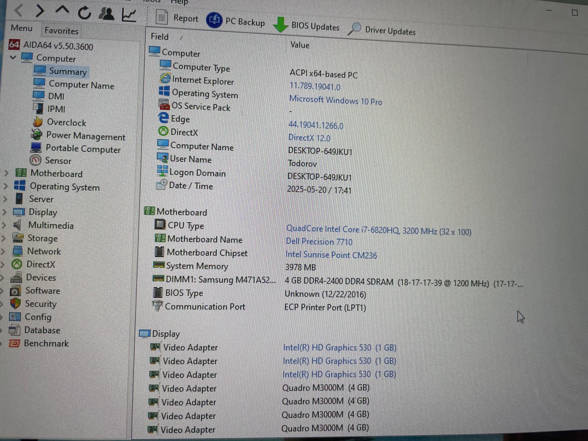Open the Report wizard
The width and height of the screenshot is (588, 441).
(176, 18)
